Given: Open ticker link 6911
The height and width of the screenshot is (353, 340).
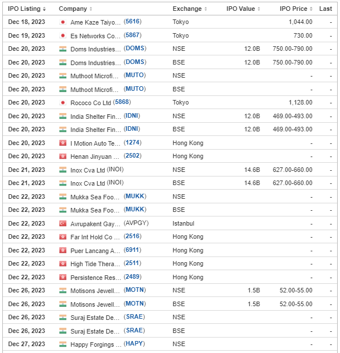Looking at the screenshot, I should click(x=133, y=250).
